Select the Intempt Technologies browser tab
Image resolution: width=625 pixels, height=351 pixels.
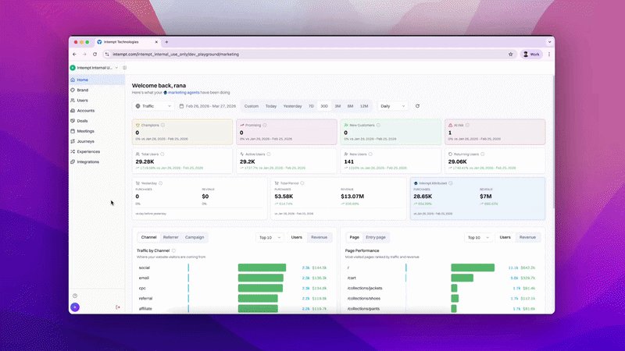tap(127, 42)
